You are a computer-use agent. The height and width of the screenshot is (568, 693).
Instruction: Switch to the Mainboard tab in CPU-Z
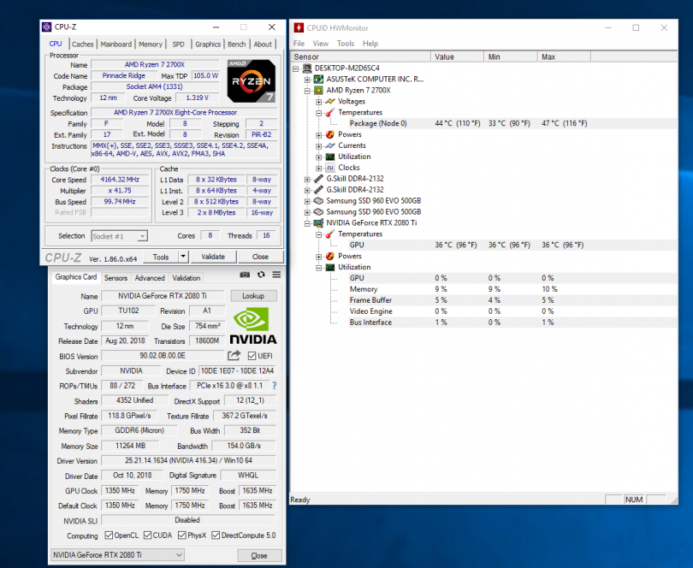tap(116, 44)
